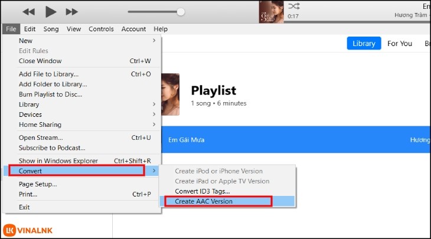
Task: Click Burn Playlist to Disc
Action: (50, 94)
